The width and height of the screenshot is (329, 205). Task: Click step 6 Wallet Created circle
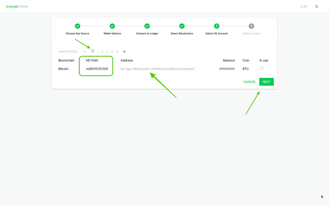pos(251,26)
